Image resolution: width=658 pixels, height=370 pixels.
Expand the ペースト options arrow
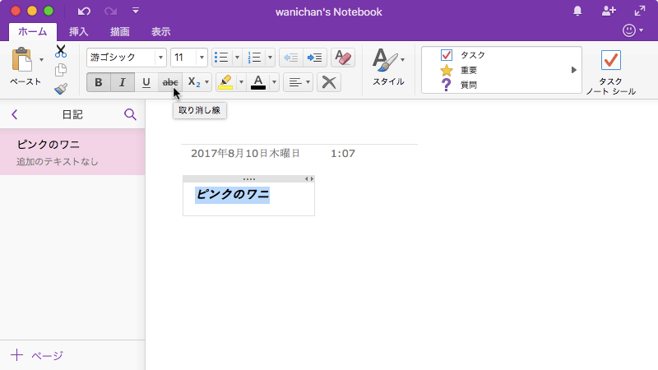(41, 60)
